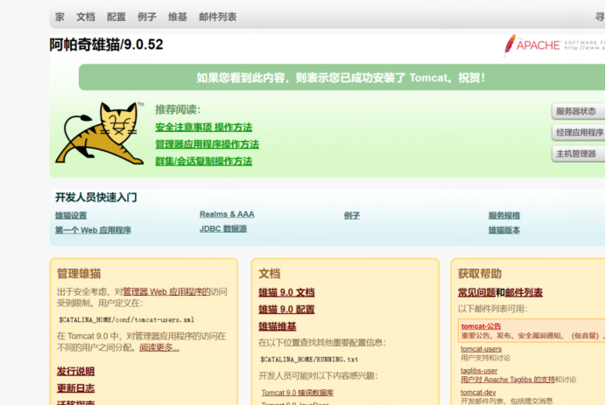Open 群集/会话复制操作方法 link
The width and height of the screenshot is (606, 405).
[x=204, y=161]
